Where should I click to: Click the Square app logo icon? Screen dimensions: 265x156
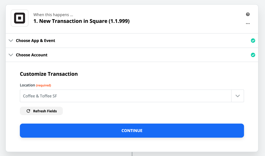[x=20, y=18]
